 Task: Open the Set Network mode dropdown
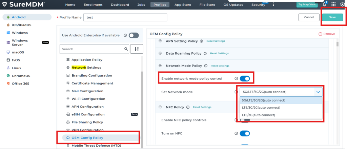pos(281,92)
